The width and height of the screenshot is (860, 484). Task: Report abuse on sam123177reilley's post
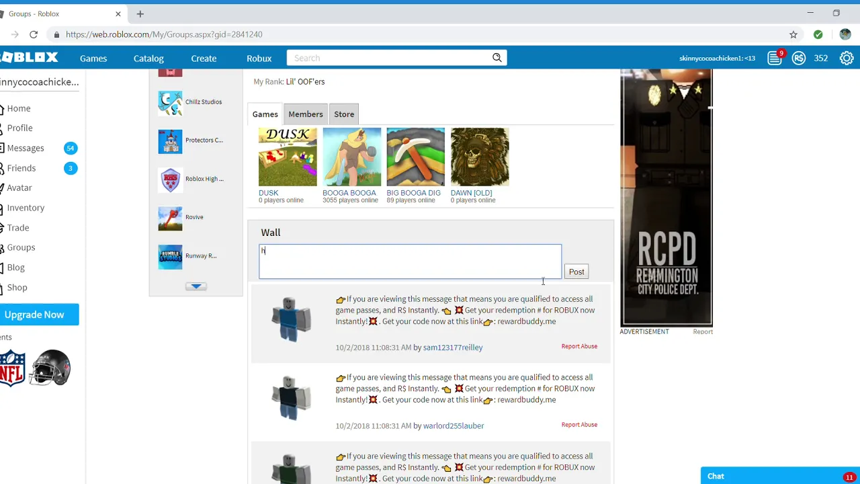tap(579, 346)
